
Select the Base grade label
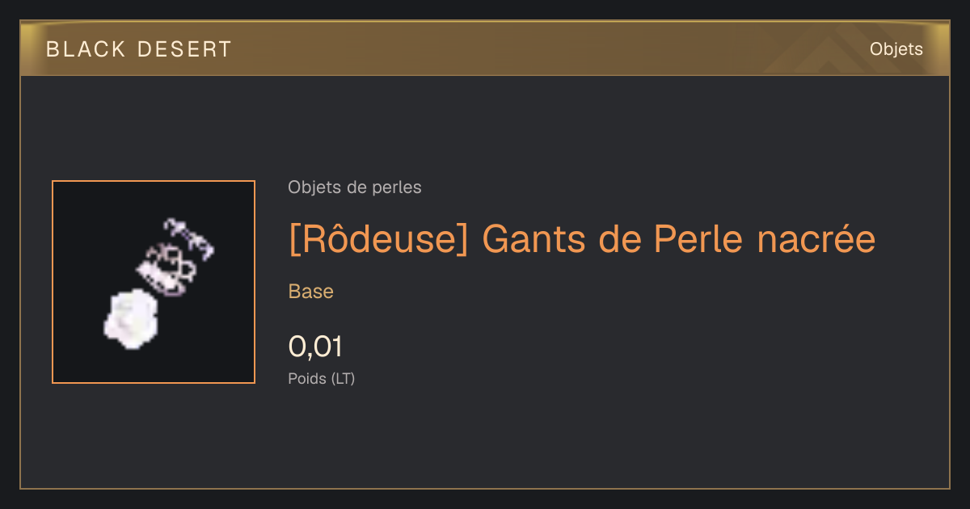311,292
